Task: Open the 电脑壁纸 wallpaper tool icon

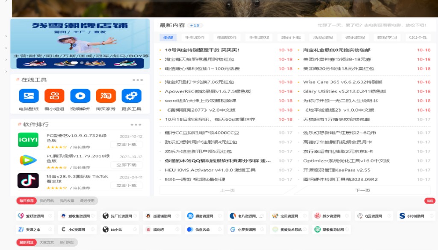Action: tap(29, 96)
